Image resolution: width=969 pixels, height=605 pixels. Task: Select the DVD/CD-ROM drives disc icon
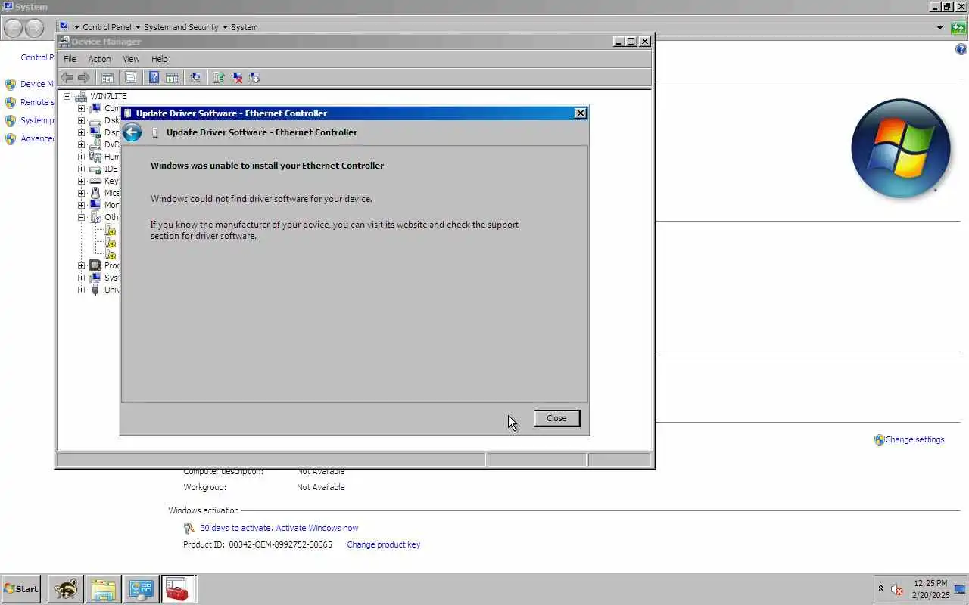tap(95, 144)
